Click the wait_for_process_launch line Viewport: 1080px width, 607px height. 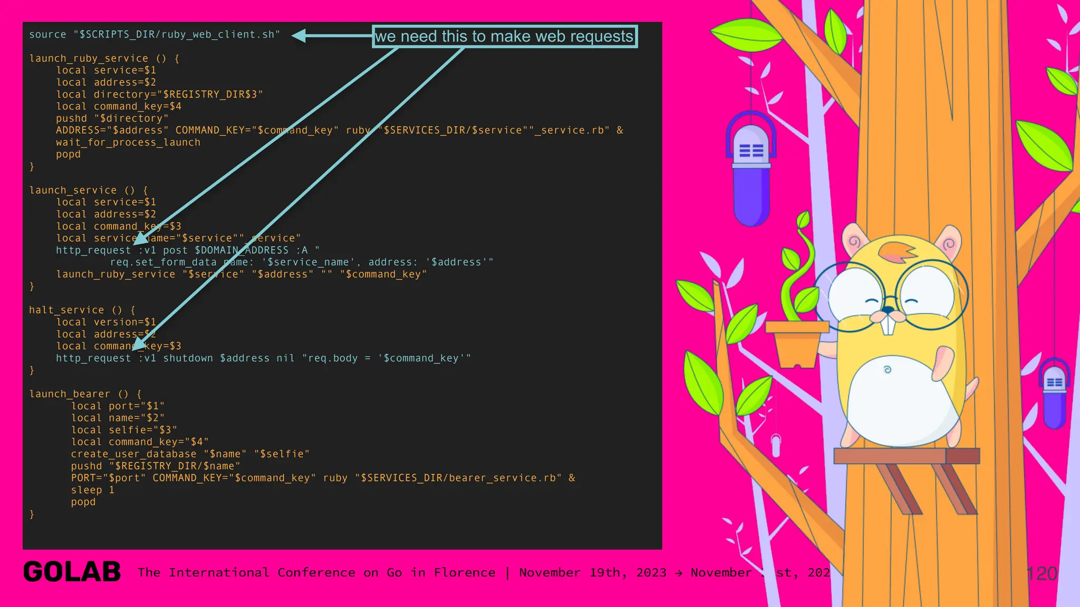coord(128,142)
